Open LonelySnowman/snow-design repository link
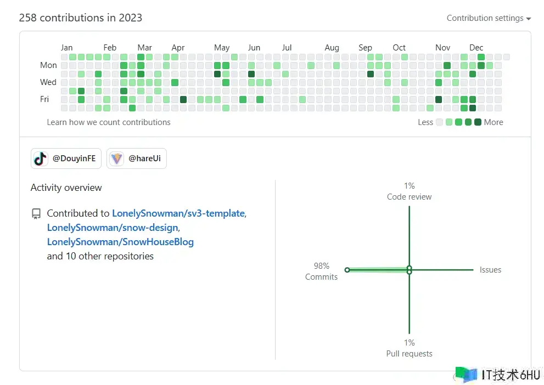Screen dimensions: 544x385 point(113,228)
